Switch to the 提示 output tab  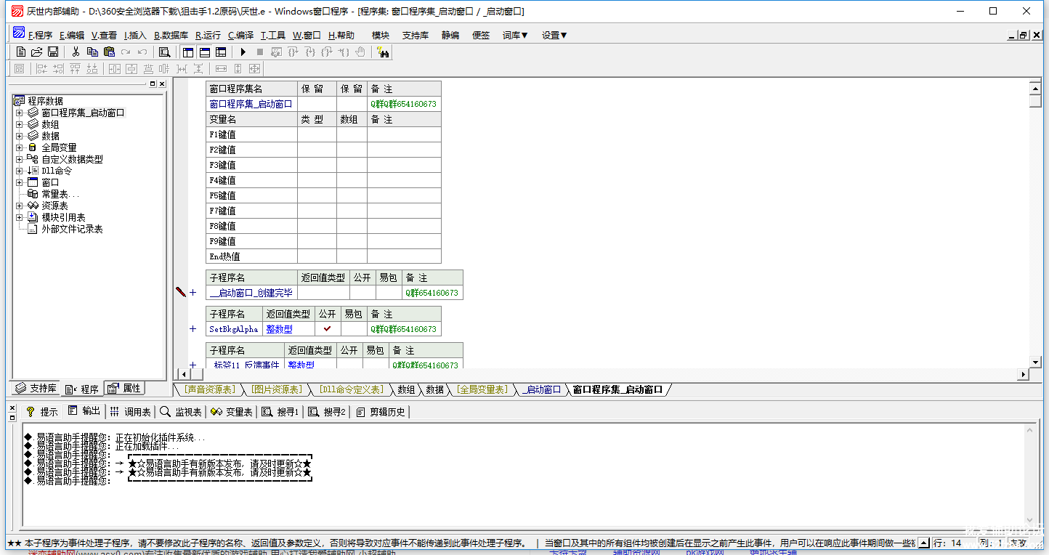click(41, 412)
